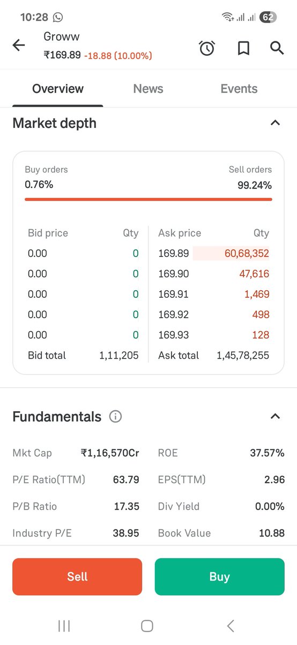Tap Android back navigation chevron
This screenshot has width=297, height=645.
[x=231, y=626]
